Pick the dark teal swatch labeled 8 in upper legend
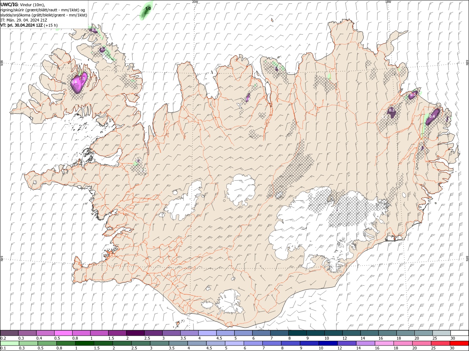The width and height of the screenshot is (469, 351). pyautogui.click(x=297, y=333)
